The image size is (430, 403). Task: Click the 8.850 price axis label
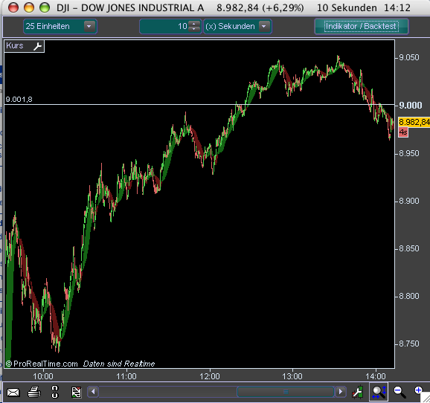(x=409, y=248)
